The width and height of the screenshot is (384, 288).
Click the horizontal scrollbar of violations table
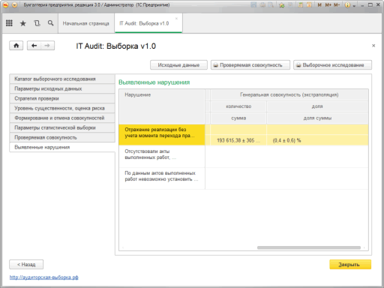click(309, 247)
